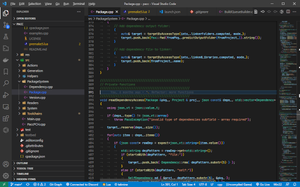
Task: Open the Manage gear icon
Action: tap(6, 175)
